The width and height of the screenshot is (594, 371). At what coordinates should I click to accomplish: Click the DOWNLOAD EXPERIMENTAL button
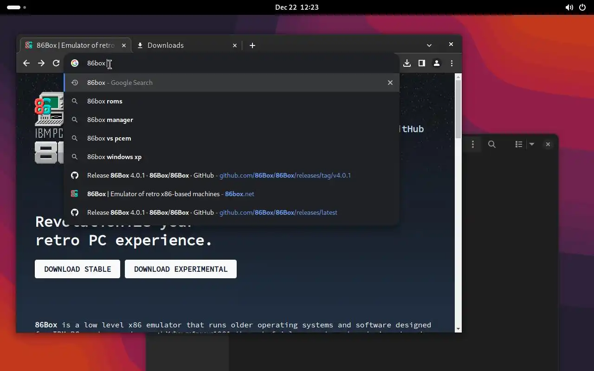pos(181,269)
